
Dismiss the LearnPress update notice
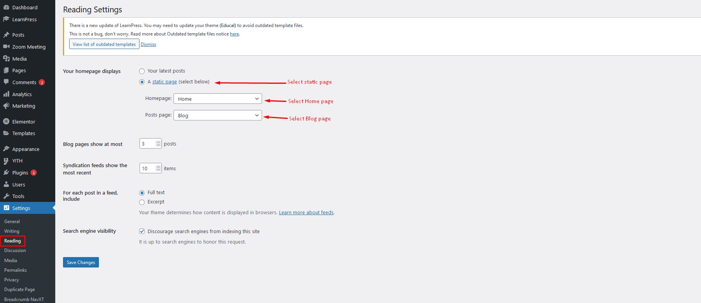click(x=148, y=44)
